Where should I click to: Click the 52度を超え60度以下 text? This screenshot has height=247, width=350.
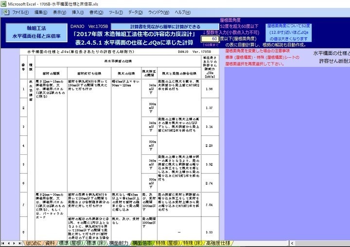click(x=239, y=26)
